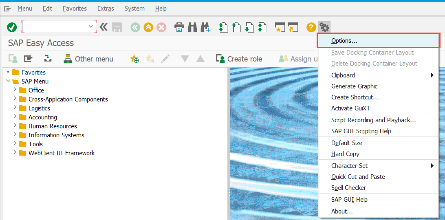This screenshot has height=220, width=445.
Task: Open SAP GUI Scripting Help
Action: (379, 131)
